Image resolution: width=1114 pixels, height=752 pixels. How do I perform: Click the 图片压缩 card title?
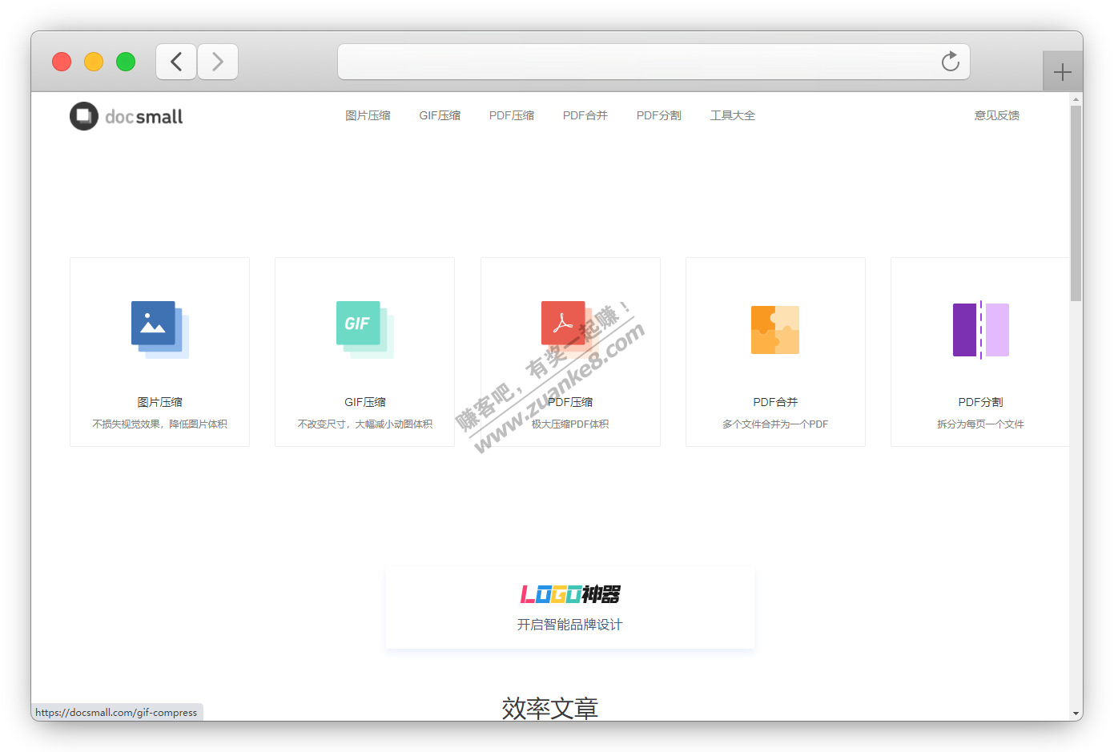coord(160,402)
